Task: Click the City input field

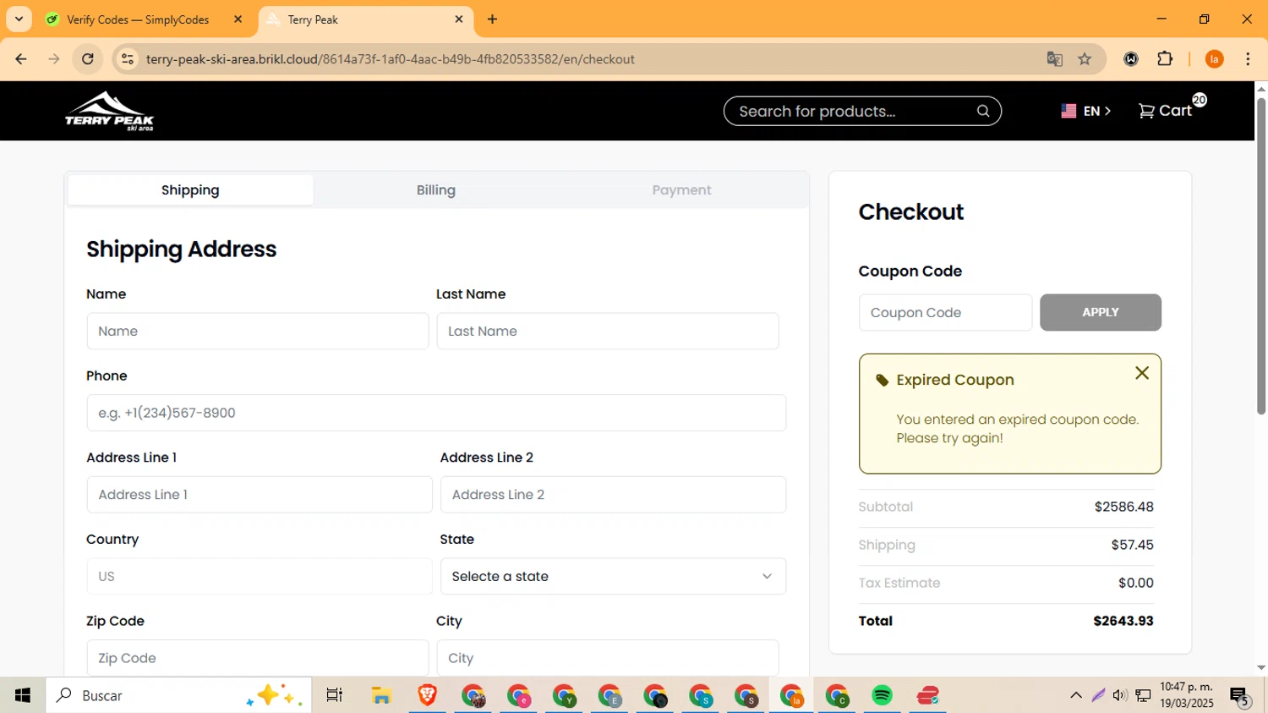Action: pyautogui.click(x=608, y=658)
